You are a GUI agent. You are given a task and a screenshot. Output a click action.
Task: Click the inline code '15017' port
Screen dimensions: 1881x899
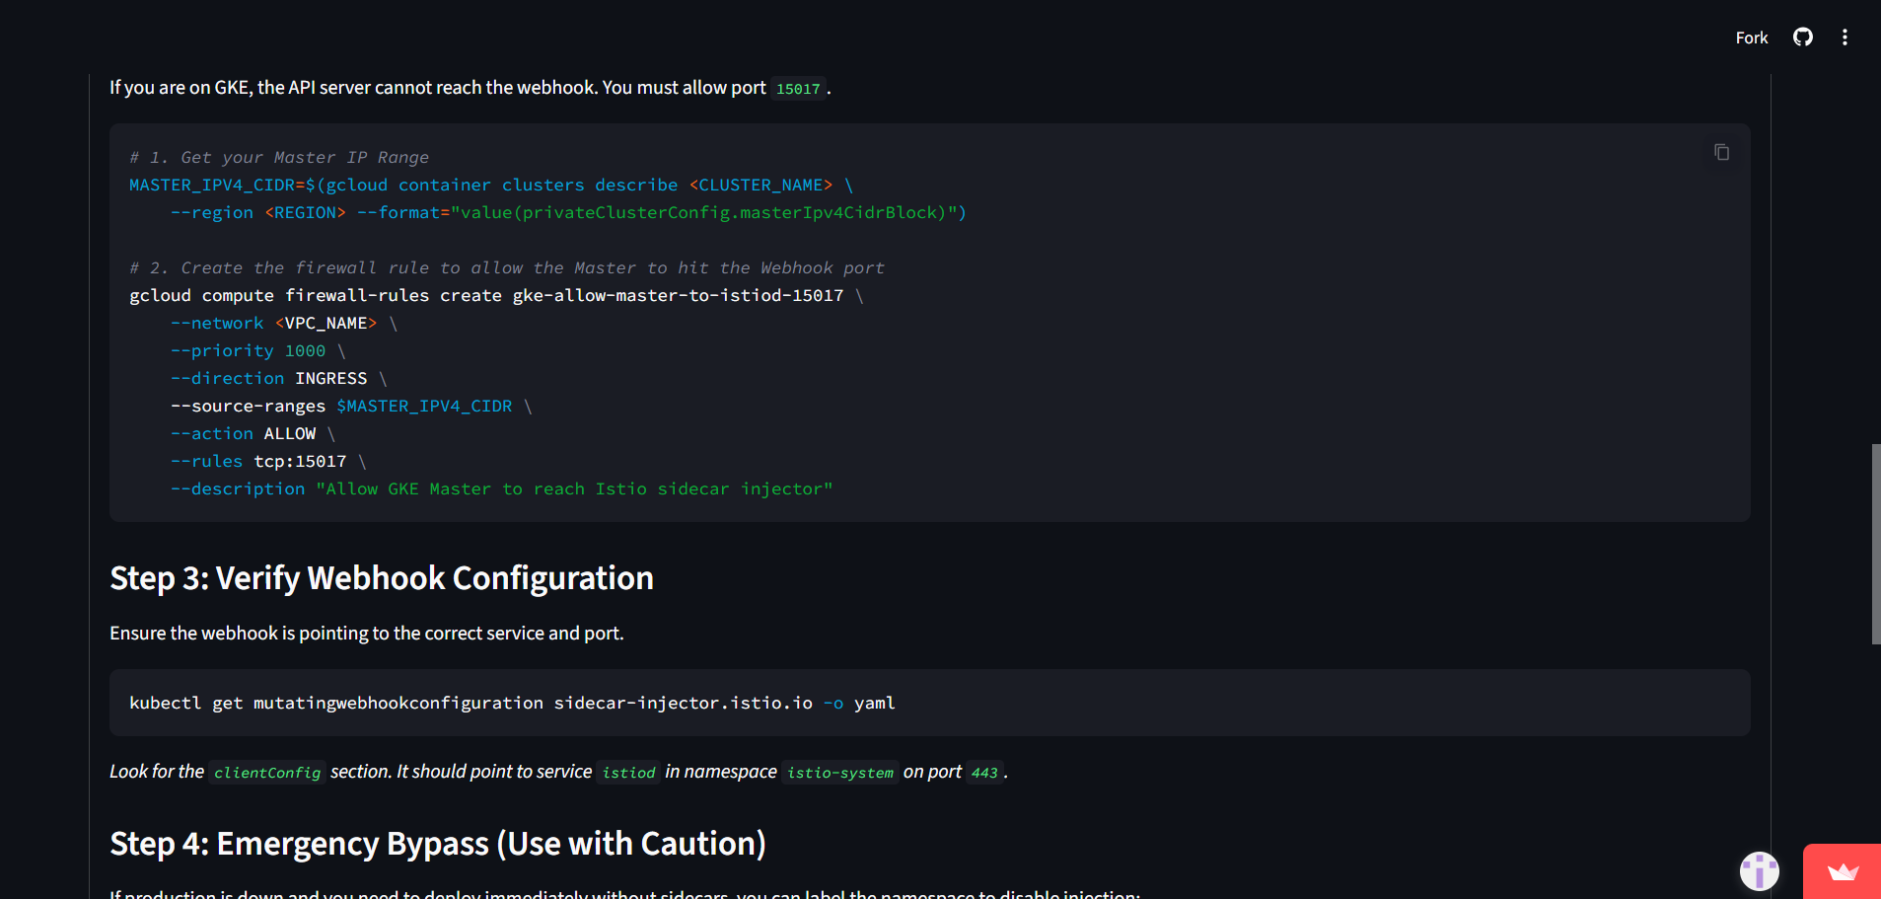coord(798,89)
